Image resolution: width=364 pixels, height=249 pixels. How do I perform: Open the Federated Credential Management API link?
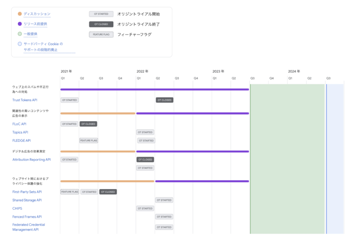pyautogui.click(x=29, y=227)
